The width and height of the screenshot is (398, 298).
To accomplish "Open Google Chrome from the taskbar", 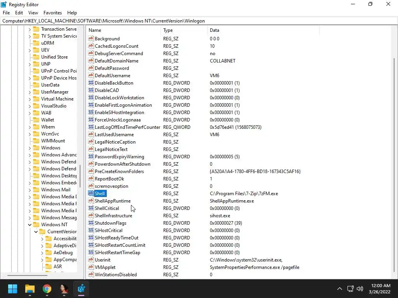I will click(x=47, y=289).
